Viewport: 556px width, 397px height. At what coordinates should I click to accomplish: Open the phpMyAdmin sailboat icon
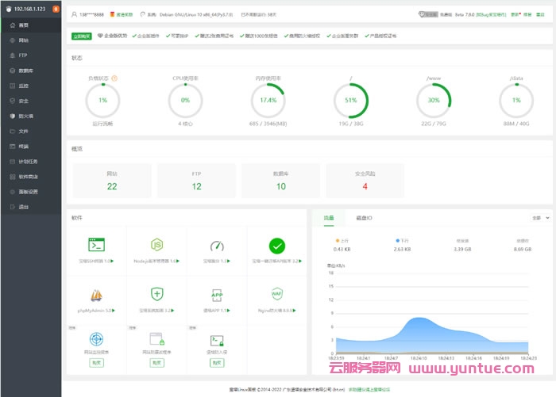[x=97, y=295]
